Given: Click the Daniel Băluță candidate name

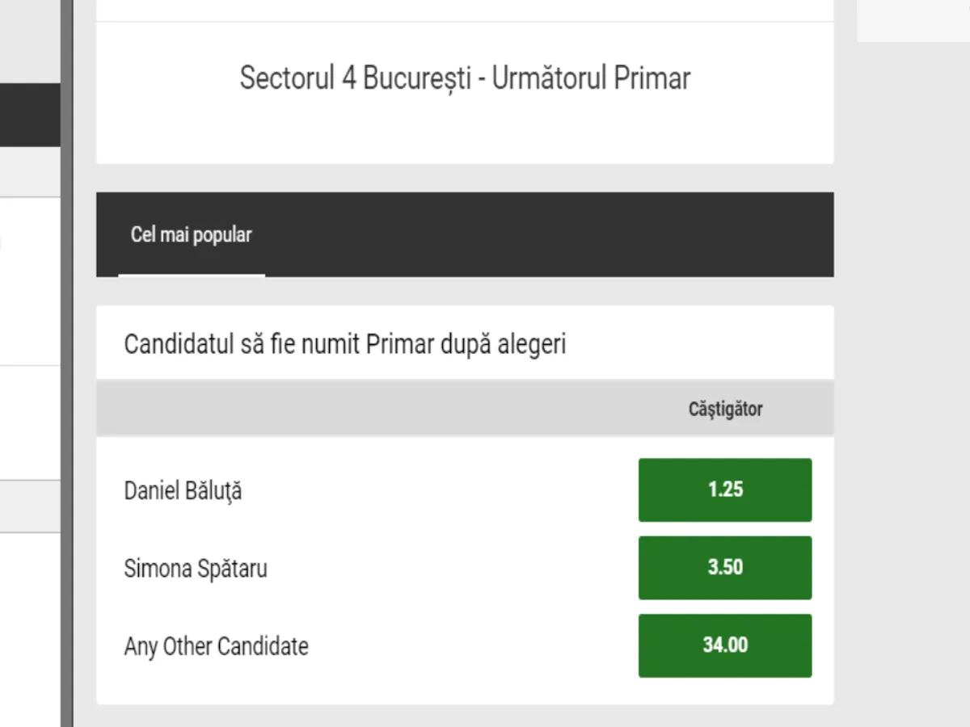Looking at the screenshot, I should pyautogui.click(x=183, y=490).
